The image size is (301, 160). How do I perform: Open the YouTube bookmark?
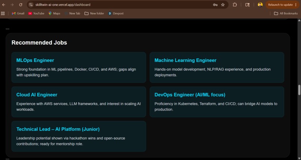click(36, 13)
